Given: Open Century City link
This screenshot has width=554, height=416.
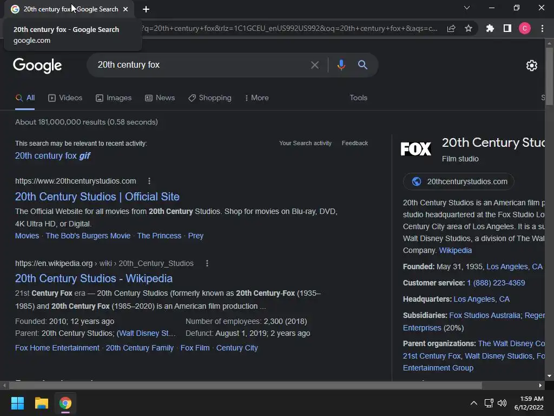Looking at the screenshot, I should 237,348.
